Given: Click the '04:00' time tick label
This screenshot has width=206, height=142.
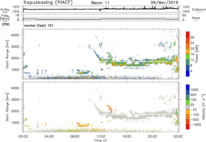Looking at the screenshot, I should [x=49, y=137].
